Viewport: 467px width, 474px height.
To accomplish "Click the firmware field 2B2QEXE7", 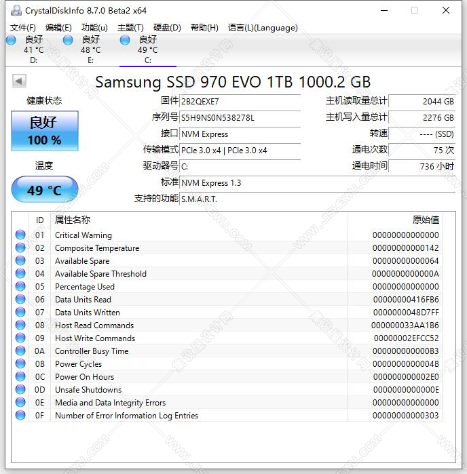I will 240,101.
